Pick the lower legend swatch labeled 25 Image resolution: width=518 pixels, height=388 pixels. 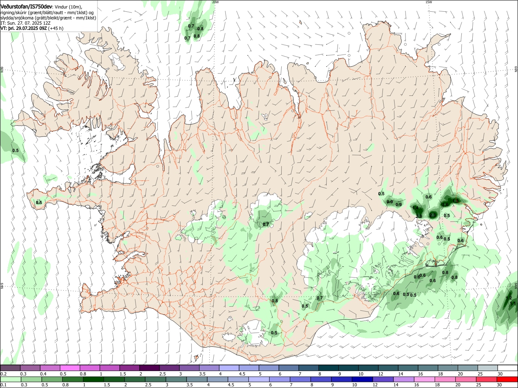486,379
